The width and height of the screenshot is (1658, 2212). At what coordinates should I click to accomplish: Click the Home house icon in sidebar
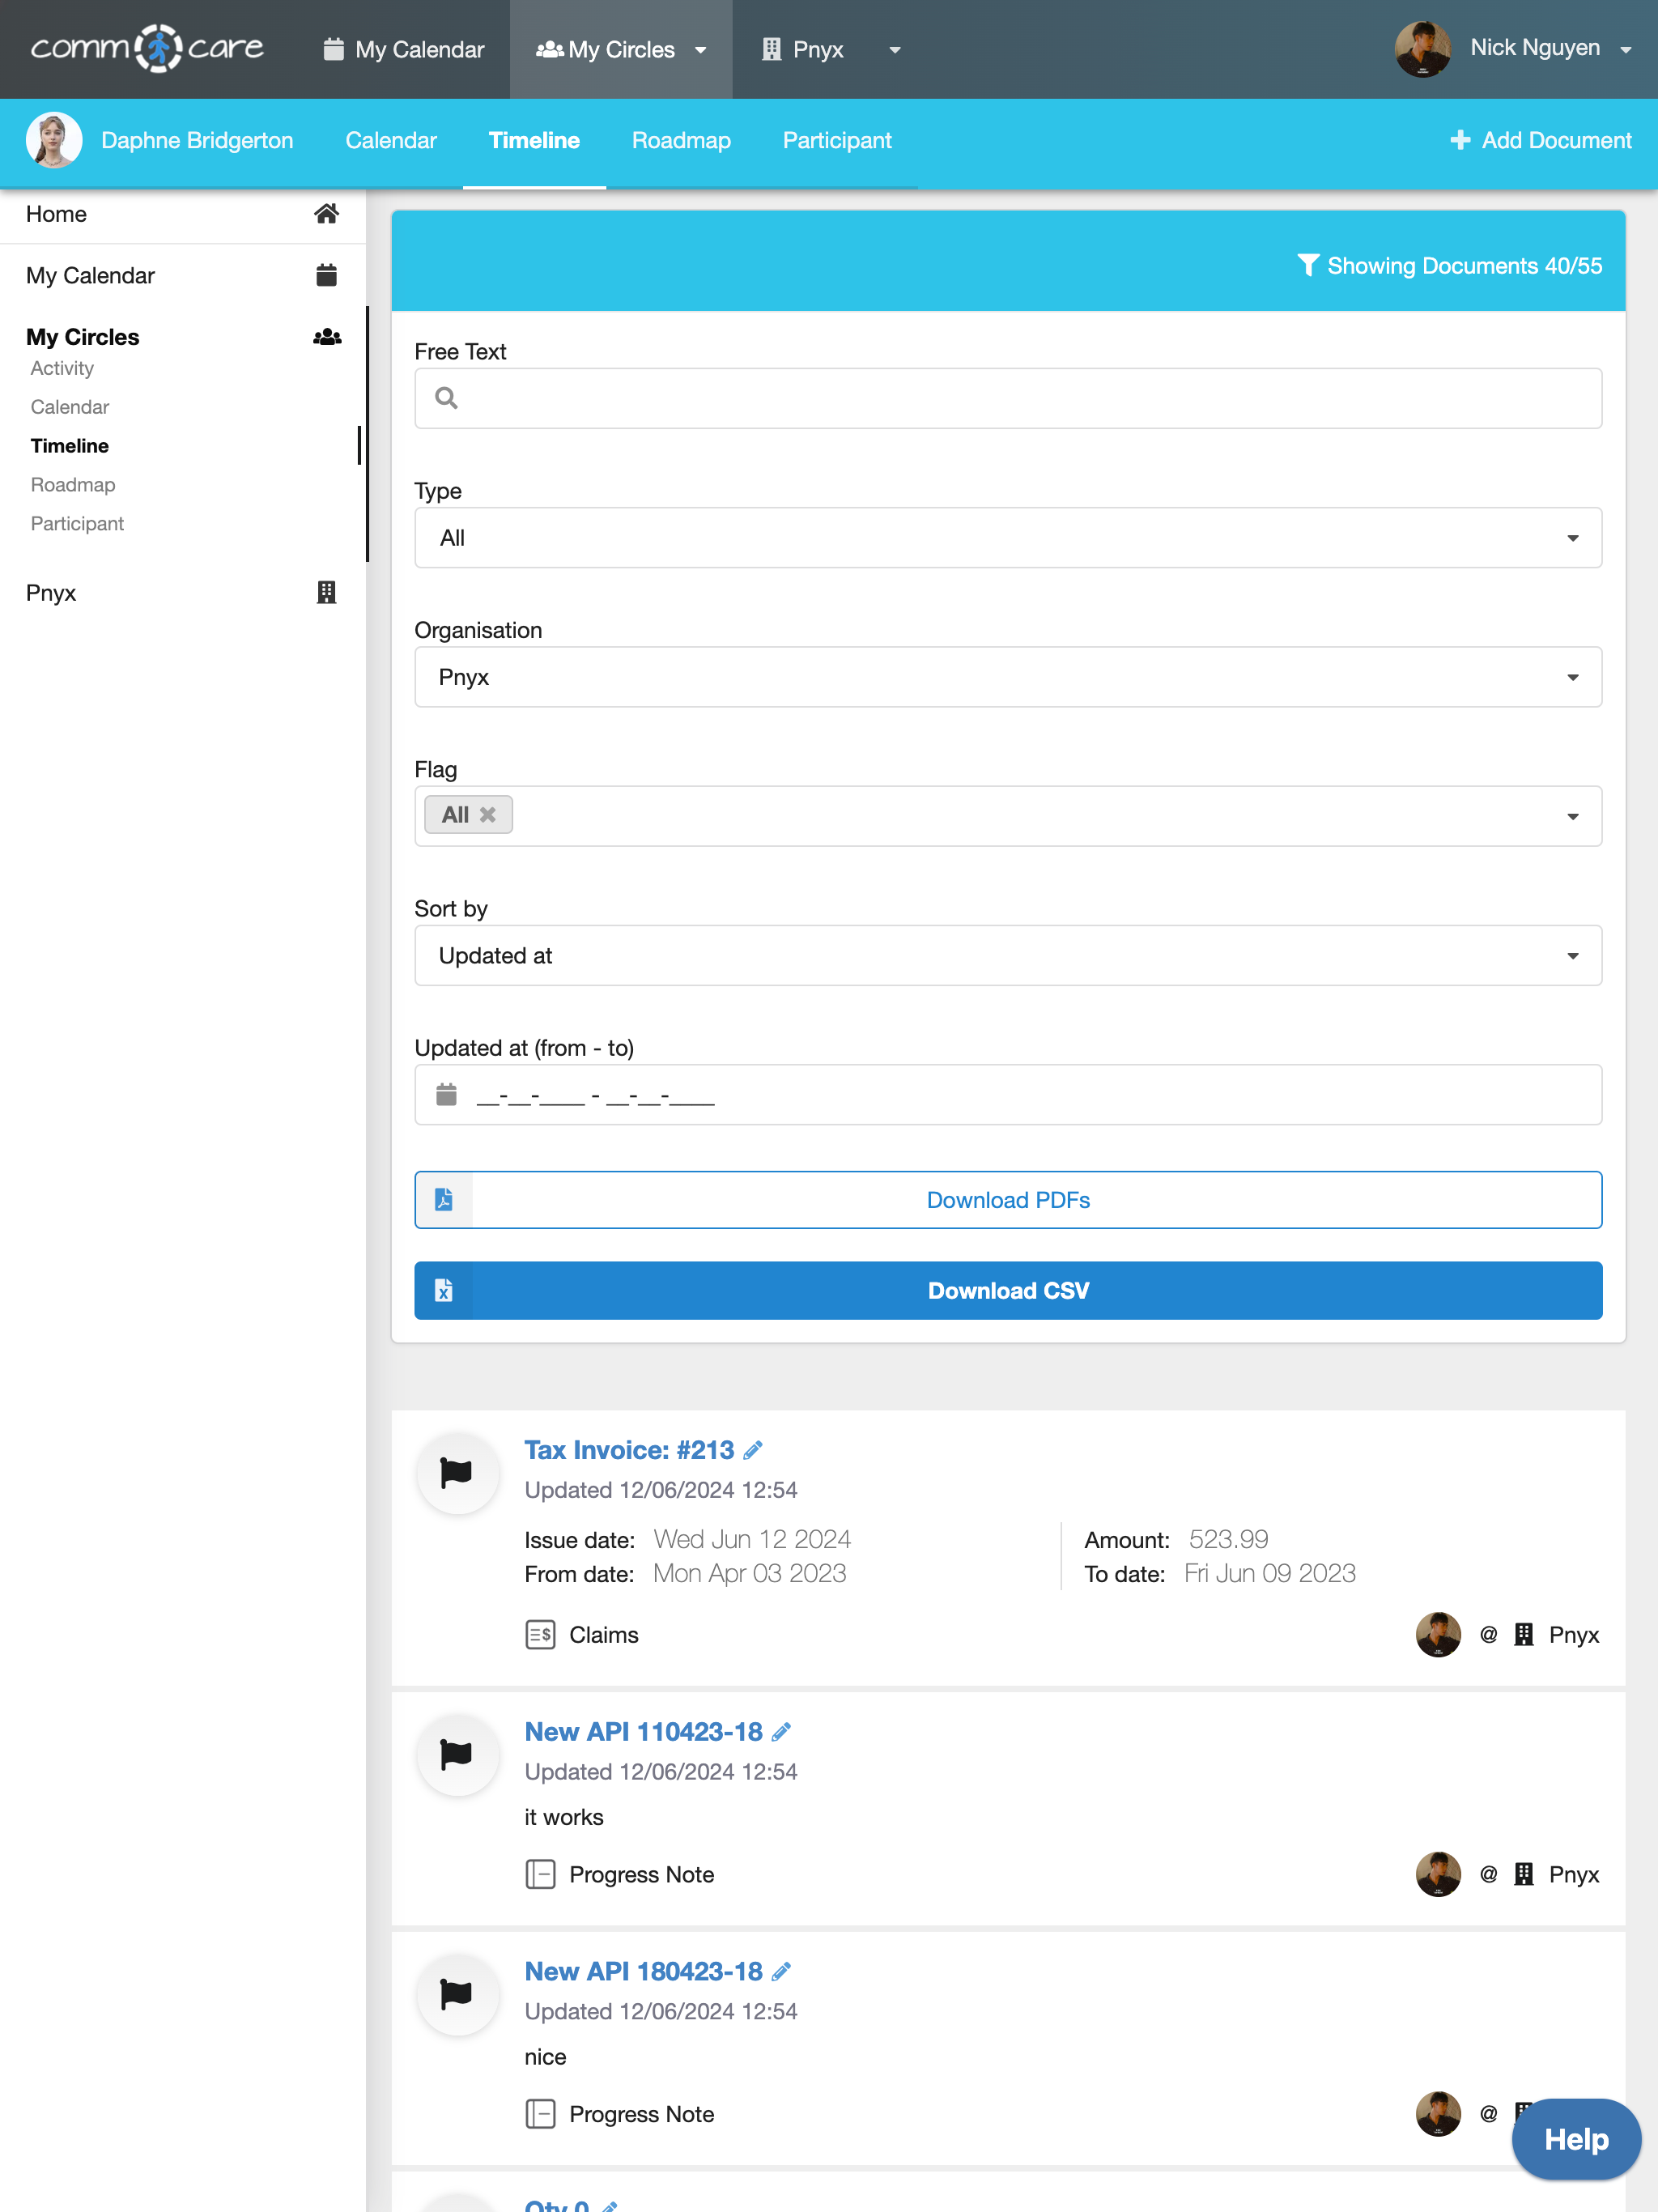[326, 213]
